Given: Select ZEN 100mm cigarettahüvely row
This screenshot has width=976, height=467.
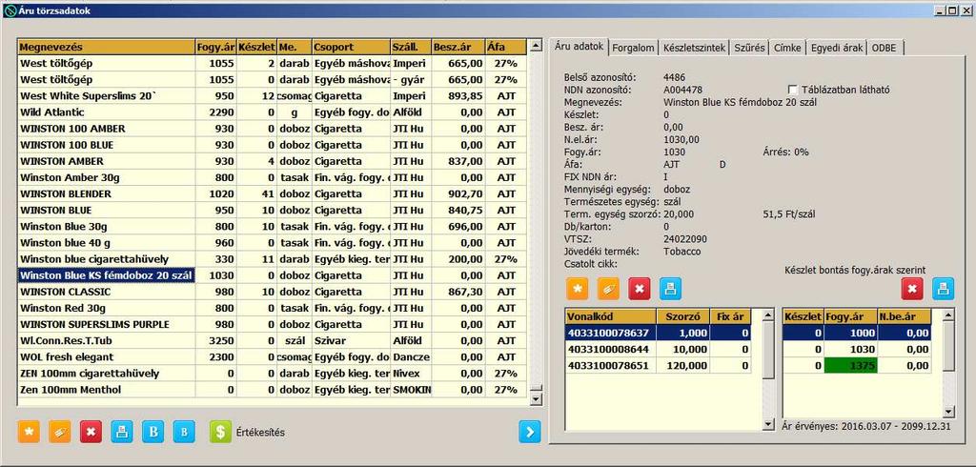Looking at the screenshot, I should tap(273, 373).
